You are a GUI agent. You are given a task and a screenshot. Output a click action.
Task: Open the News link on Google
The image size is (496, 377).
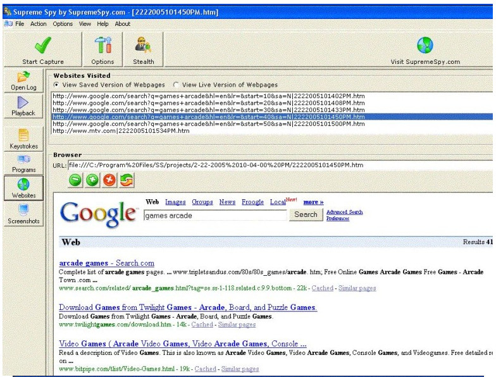click(227, 202)
